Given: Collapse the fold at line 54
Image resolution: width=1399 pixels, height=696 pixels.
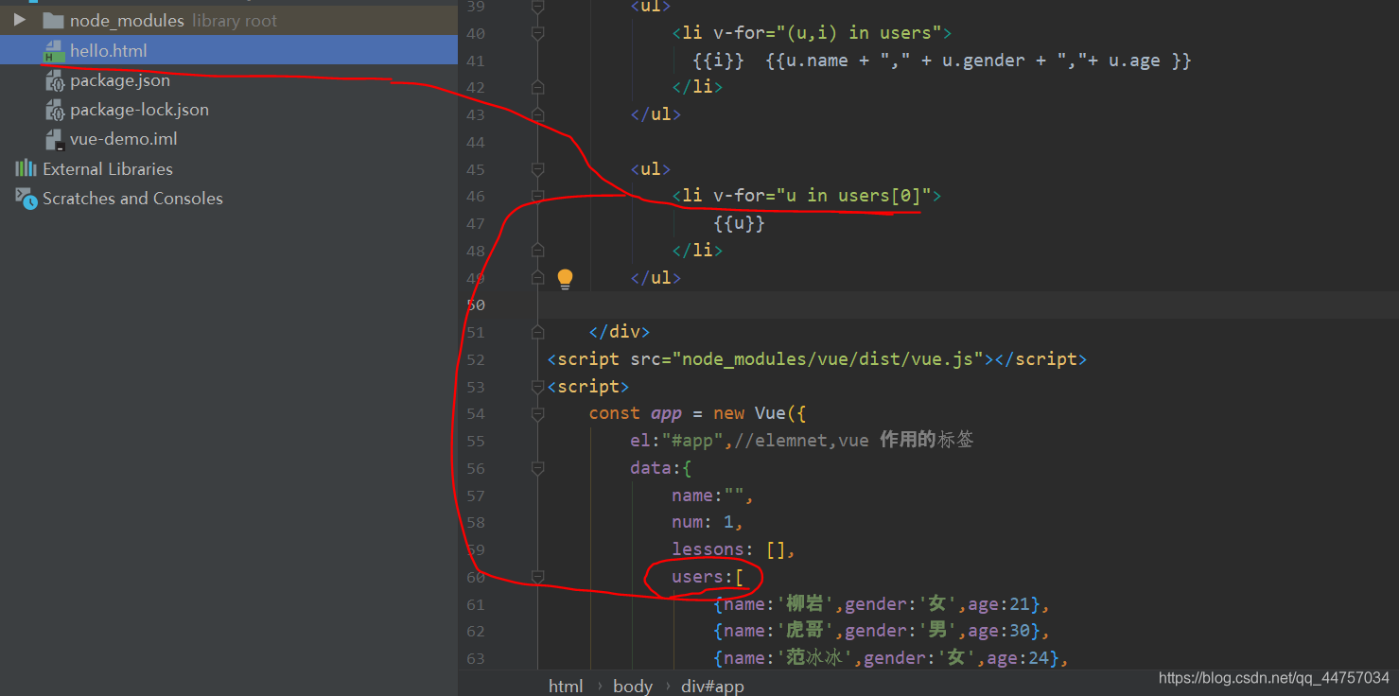Looking at the screenshot, I should coord(537,413).
